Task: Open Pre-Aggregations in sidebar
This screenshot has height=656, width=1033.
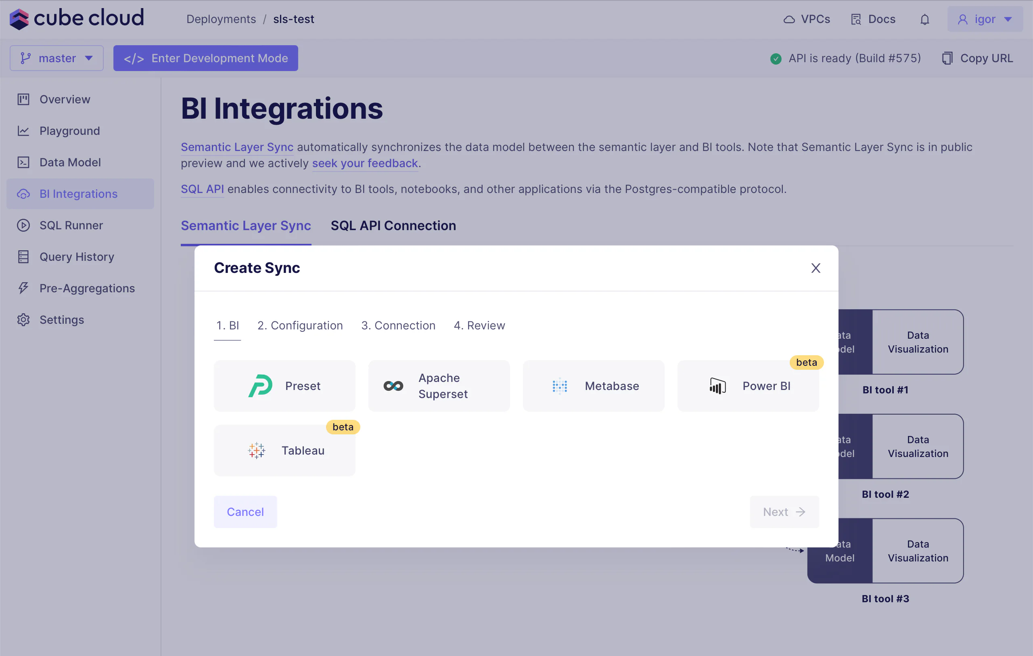Action: pos(87,288)
